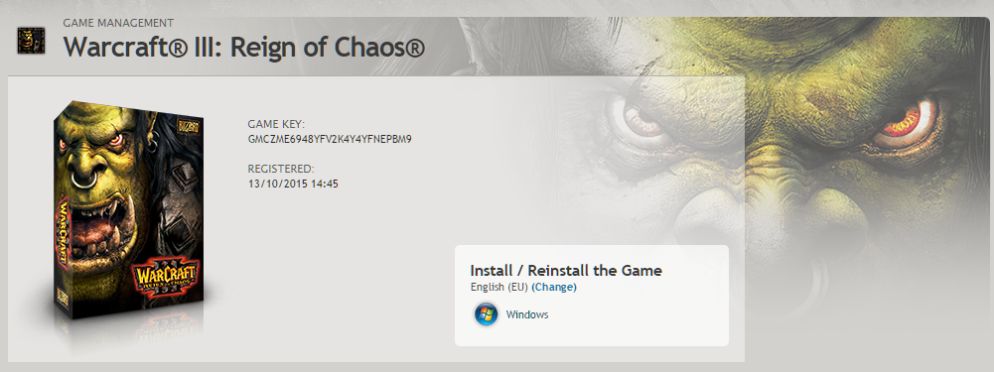Screen dimensions: 994x372
Task: Click the registration date 13/10/2015 14:45
Action: coord(293,185)
